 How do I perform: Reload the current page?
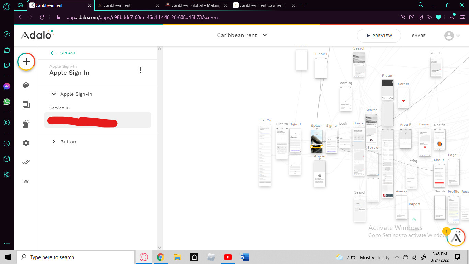(x=42, y=17)
